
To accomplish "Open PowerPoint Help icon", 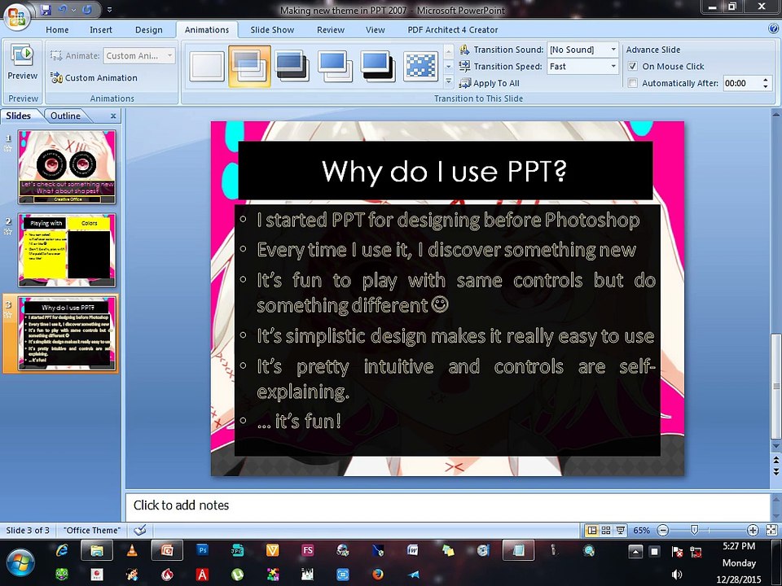I will pos(774,29).
